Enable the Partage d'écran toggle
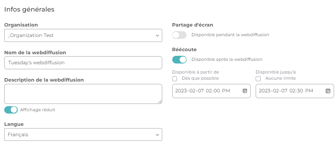Viewport: 336px width, 147px height. 179,35
